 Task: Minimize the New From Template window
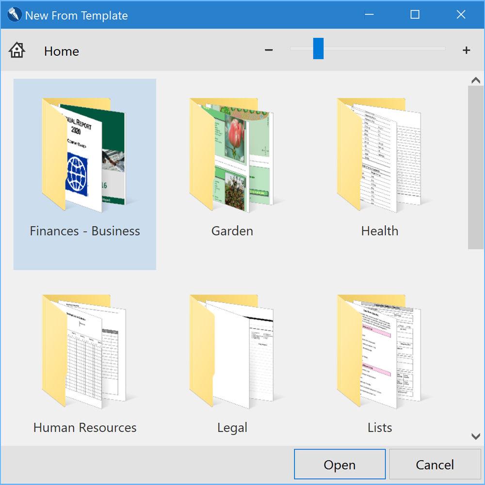(x=370, y=15)
